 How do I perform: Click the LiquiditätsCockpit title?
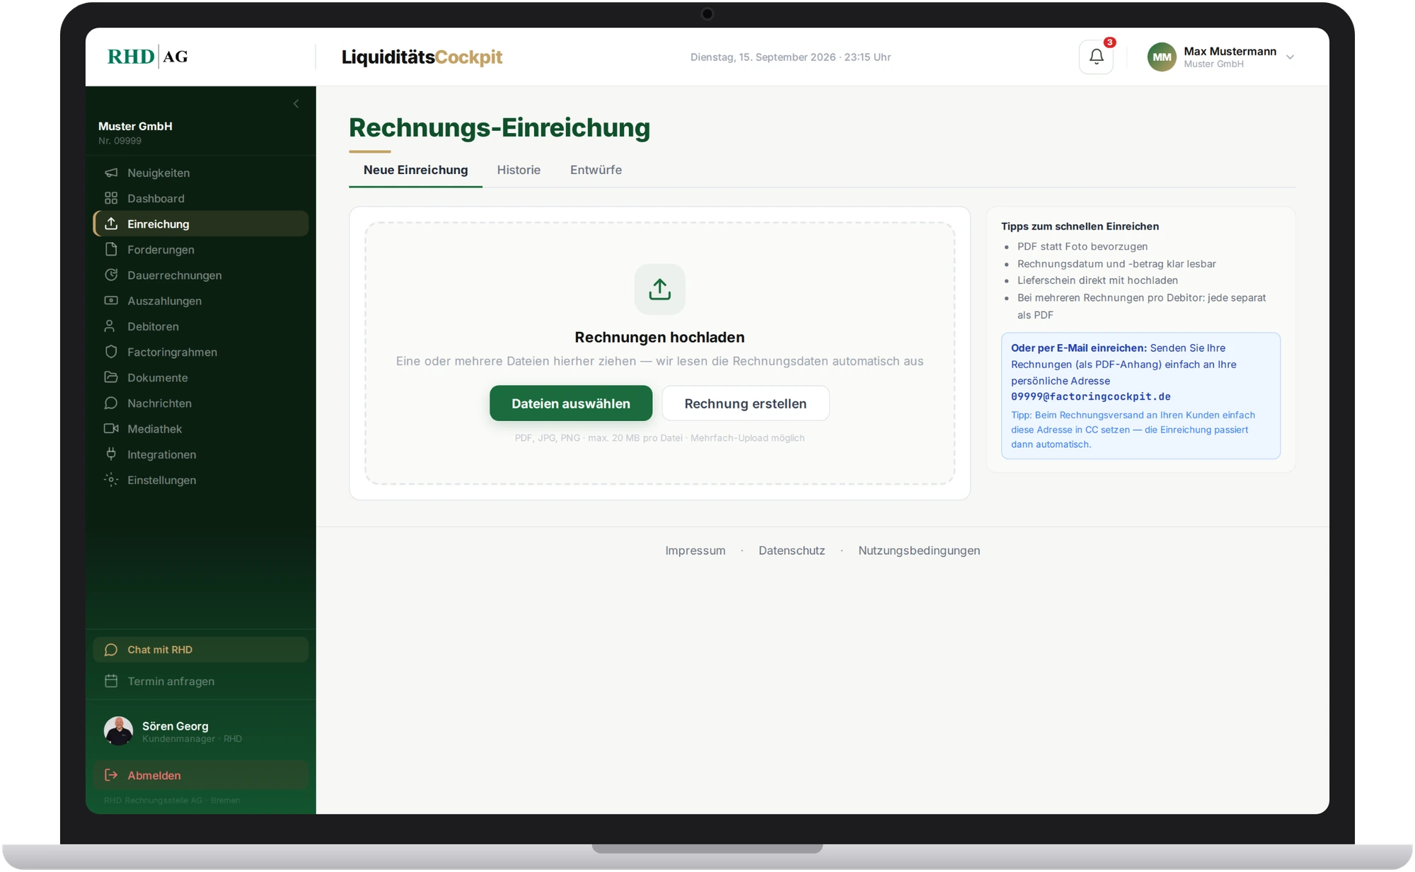[422, 57]
